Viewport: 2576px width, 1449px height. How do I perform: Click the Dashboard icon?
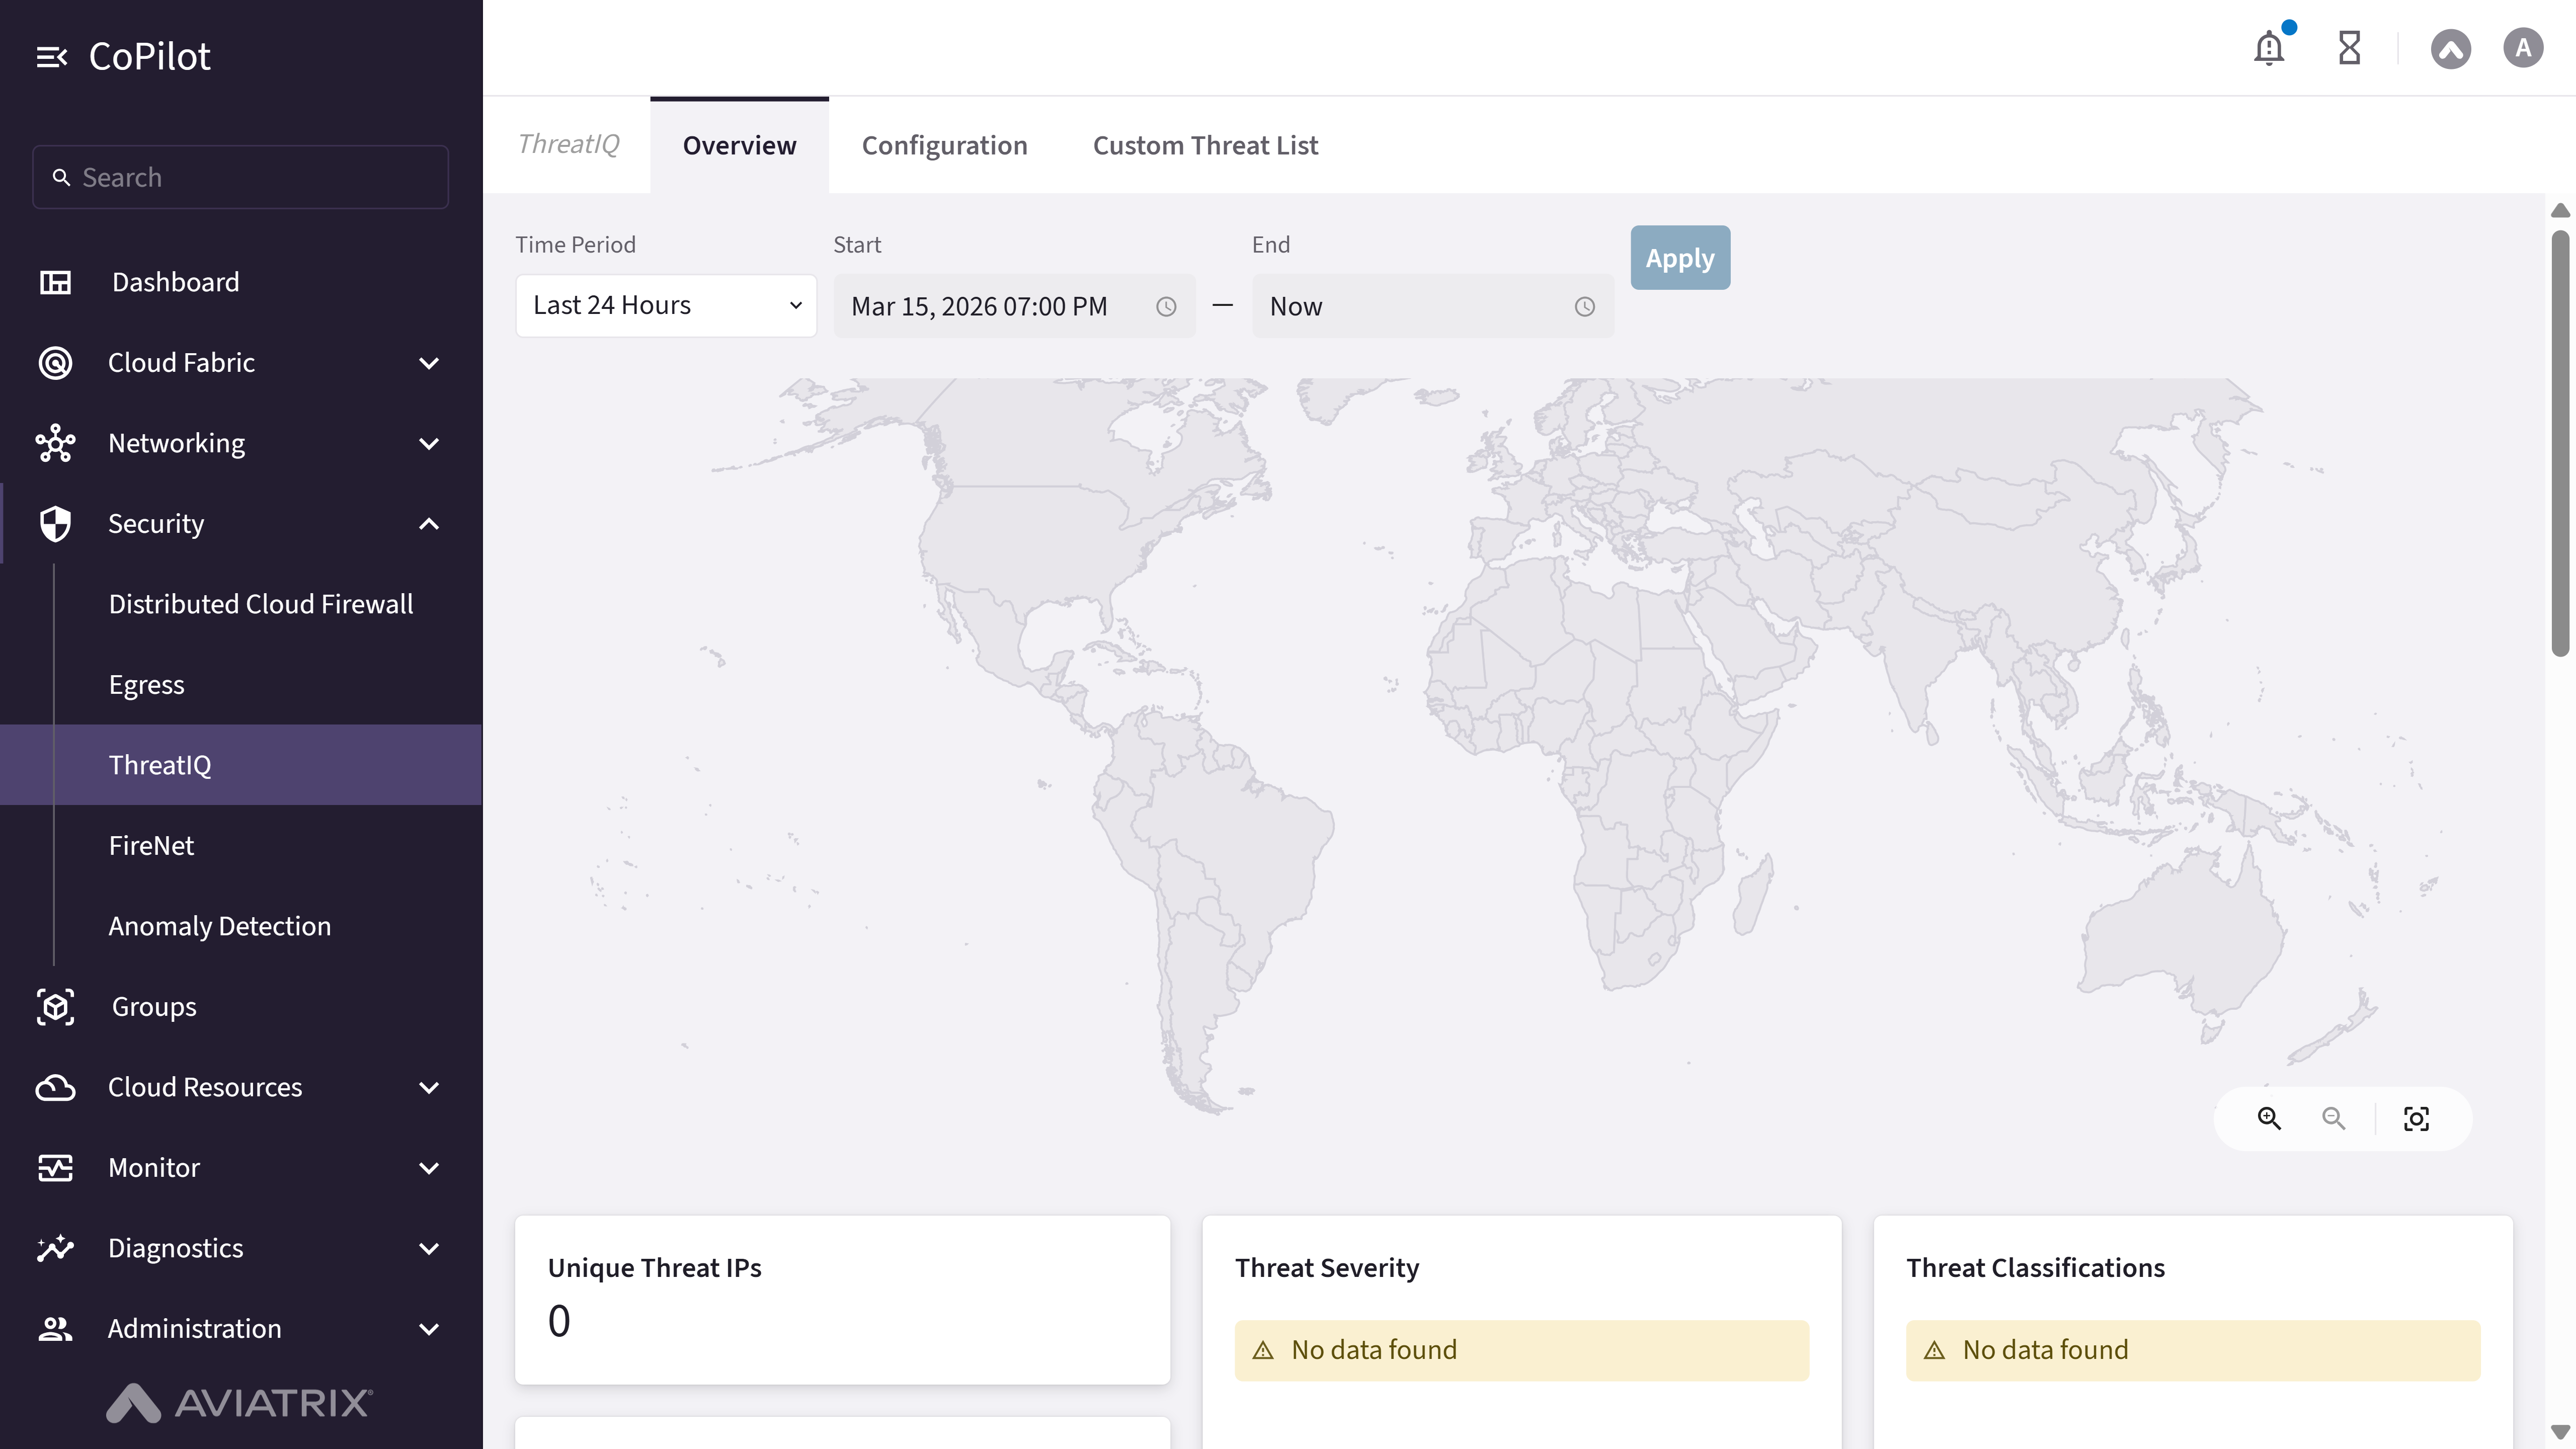pyautogui.click(x=55, y=282)
